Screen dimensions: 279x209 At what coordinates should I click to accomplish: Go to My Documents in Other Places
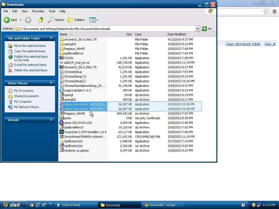click(x=24, y=91)
